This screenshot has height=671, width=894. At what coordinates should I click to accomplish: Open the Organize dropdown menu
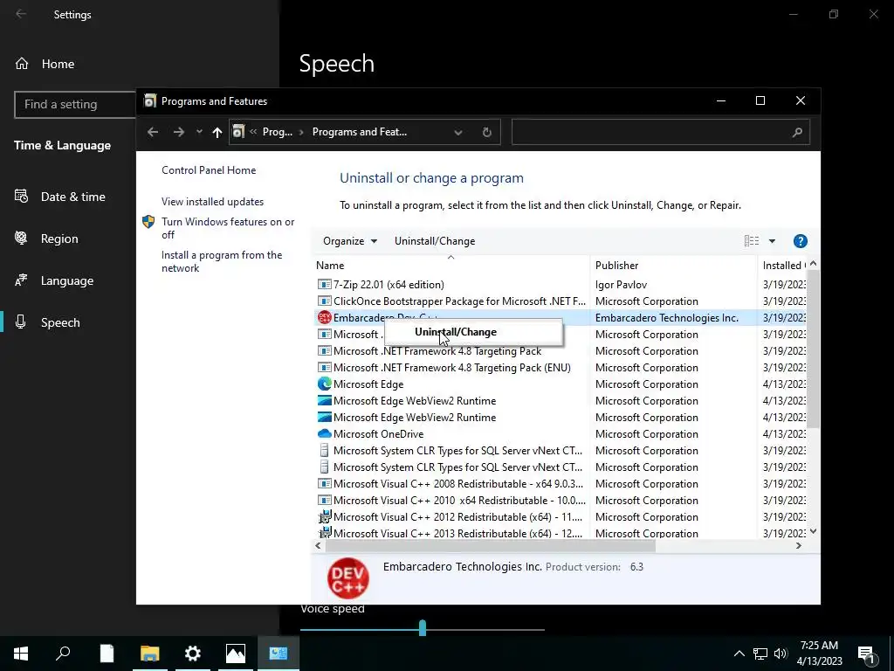coord(349,241)
